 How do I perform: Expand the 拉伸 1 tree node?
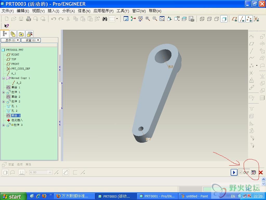pos(3,92)
